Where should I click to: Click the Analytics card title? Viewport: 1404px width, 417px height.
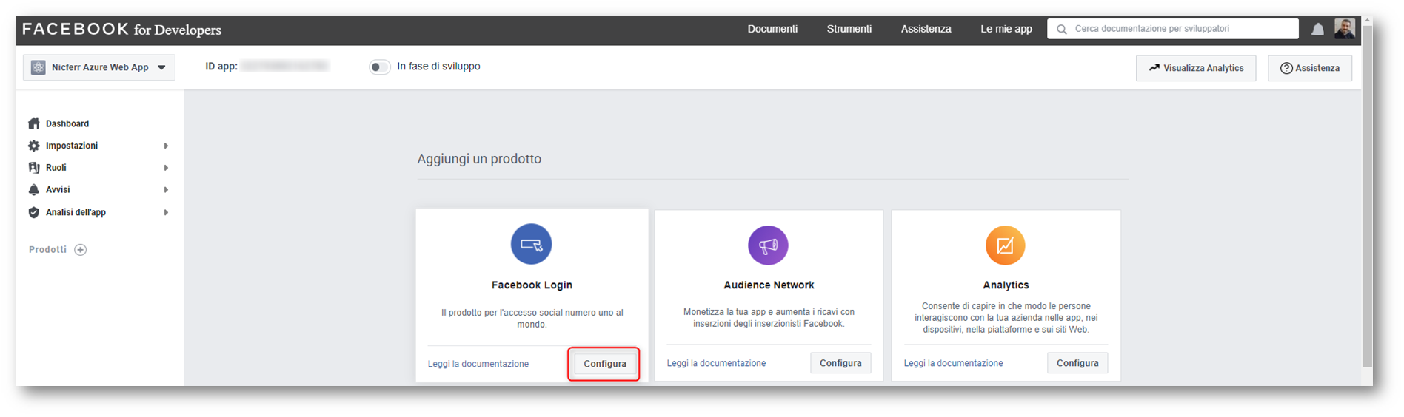pyautogui.click(x=1006, y=285)
